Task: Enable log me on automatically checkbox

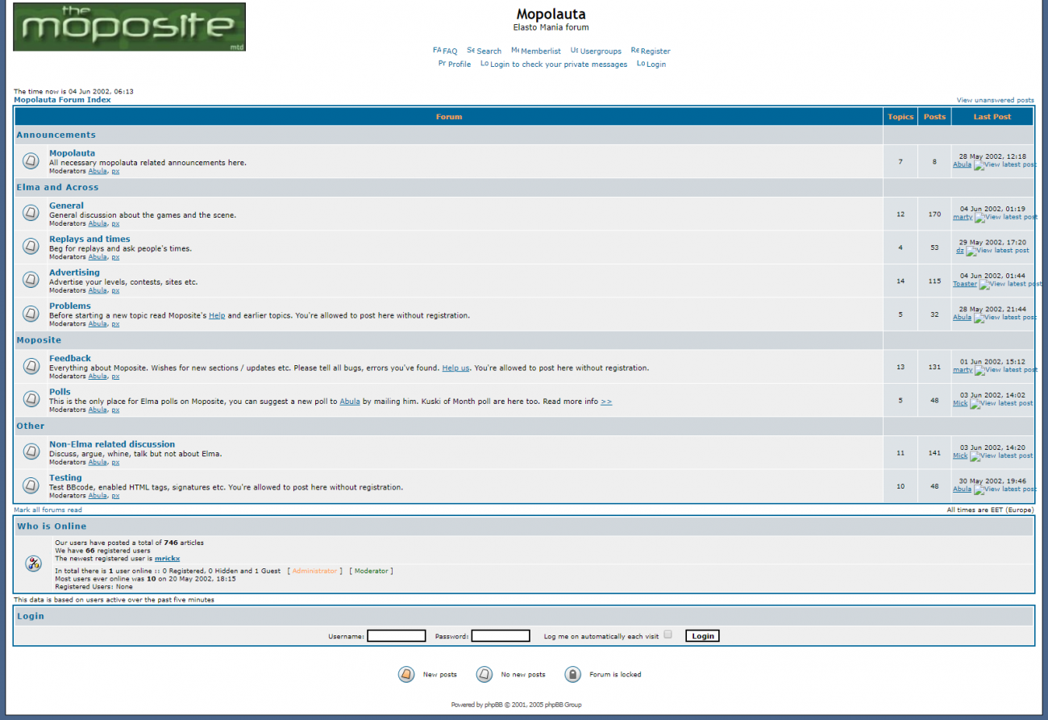Action: click(667, 635)
